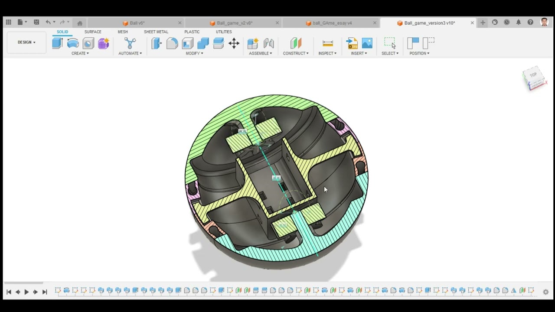Select the Measure tool
This screenshot has width=555, height=312.
(328, 43)
